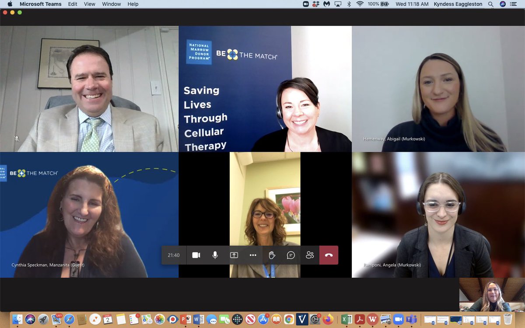Image resolution: width=525 pixels, height=328 pixels.
Task: Click the self-view video thumbnail
Action: [492, 294]
